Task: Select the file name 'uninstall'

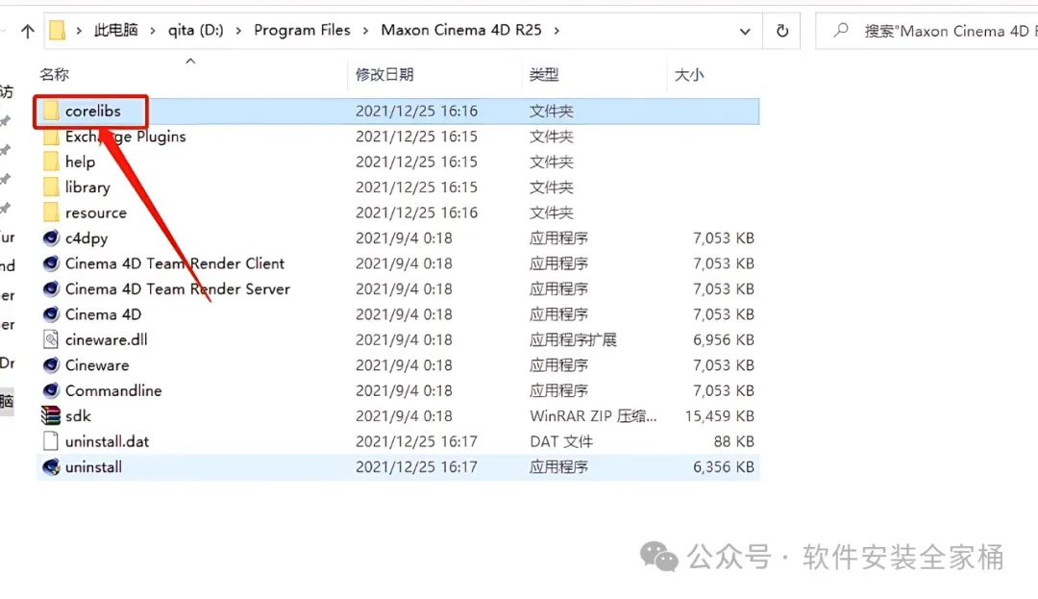Action: 93,466
